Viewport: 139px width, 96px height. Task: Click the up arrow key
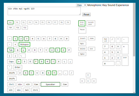click(x=88, y=75)
